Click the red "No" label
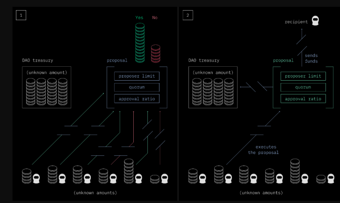Screen dimensions: 340x203 pyautogui.click(x=155, y=18)
